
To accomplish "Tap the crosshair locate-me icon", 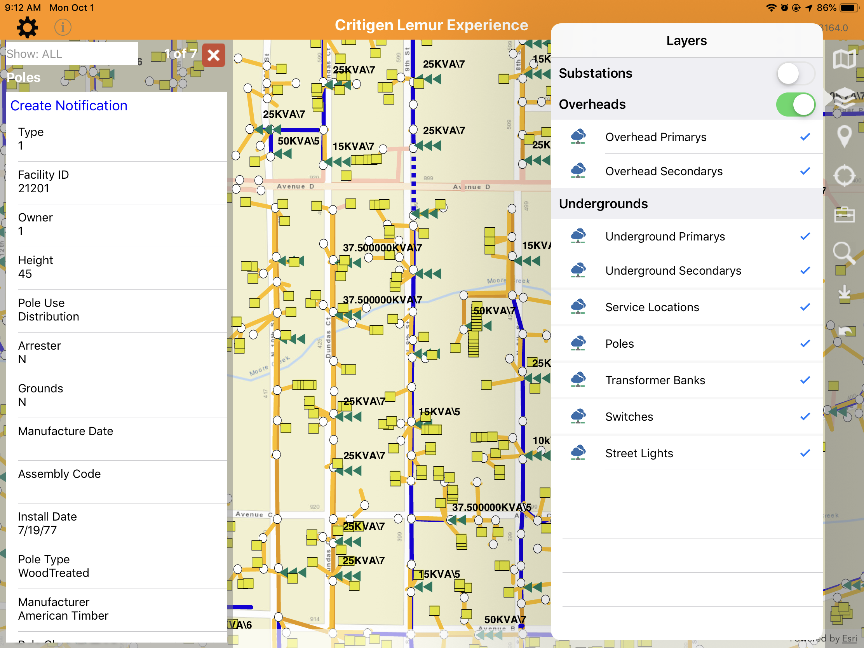I will 844,175.
